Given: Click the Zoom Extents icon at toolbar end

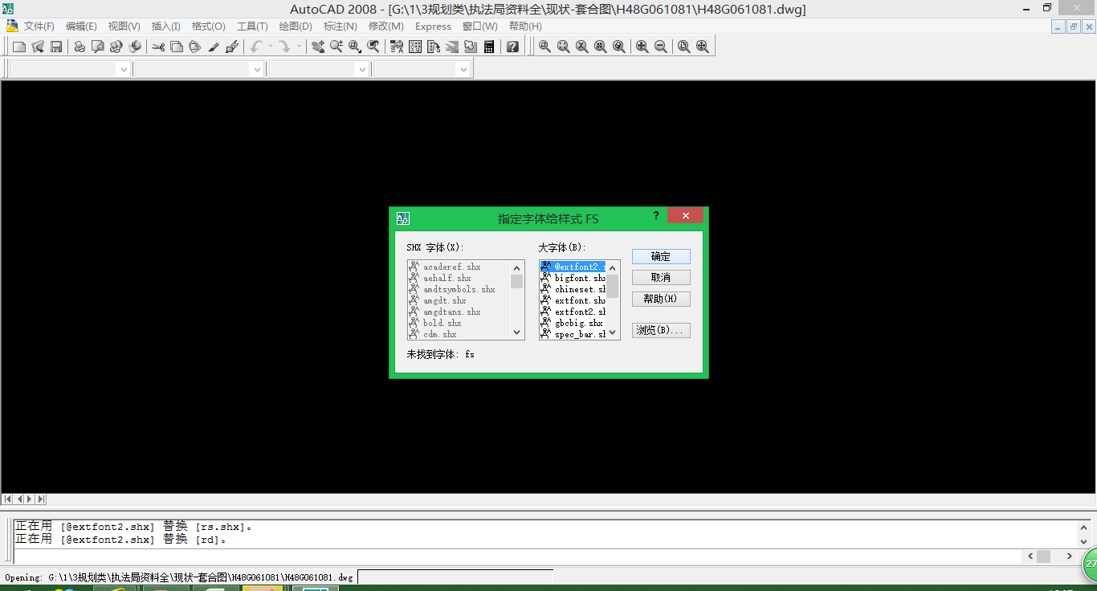Looking at the screenshot, I should pyautogui.click(x=703, y=47).
